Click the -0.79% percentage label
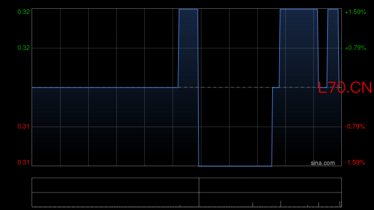374x210 pixels. [355, 127]
